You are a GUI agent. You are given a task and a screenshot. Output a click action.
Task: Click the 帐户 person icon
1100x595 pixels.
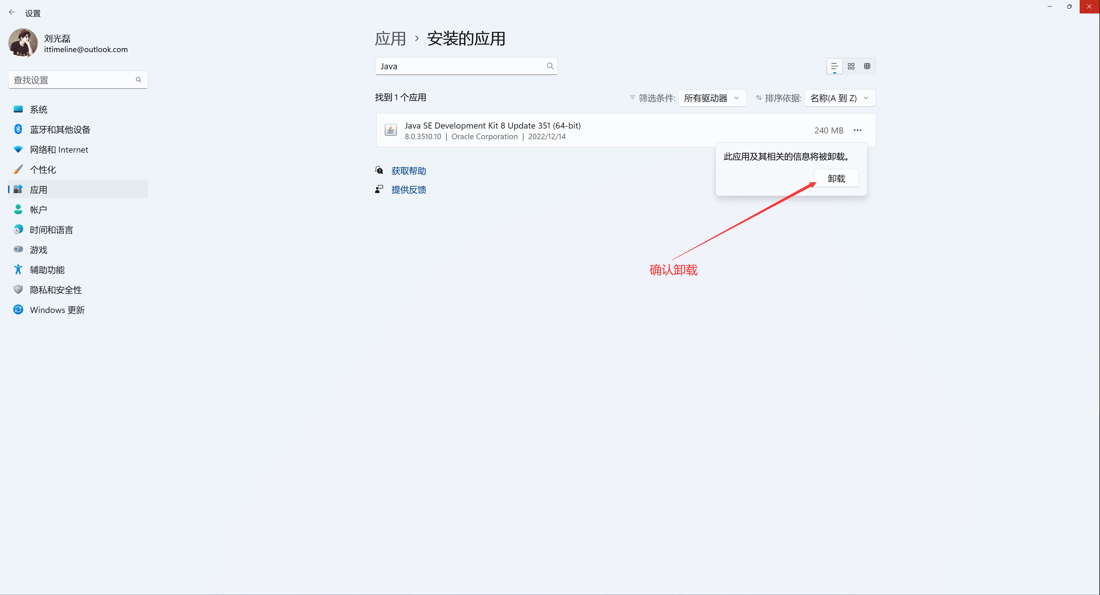pyautogui.click(x=18, y=209)
